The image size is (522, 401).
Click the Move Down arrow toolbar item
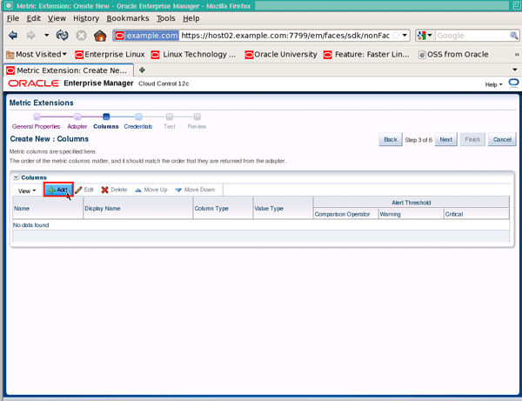pos(195,190)
